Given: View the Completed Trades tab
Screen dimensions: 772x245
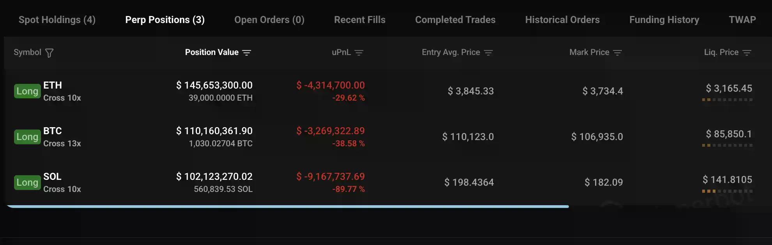Looking at the screenshot, I should [455, 20].
